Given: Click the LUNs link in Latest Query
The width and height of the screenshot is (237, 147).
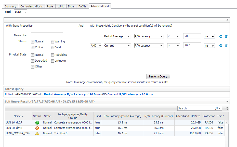Looking at the screenshot, I should [8, 94].
